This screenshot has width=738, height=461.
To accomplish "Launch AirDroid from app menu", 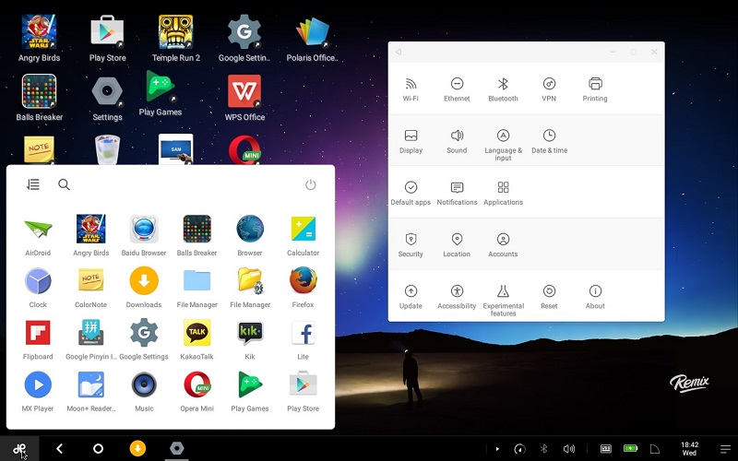I will pyautogui.click(x=38, y=235).
